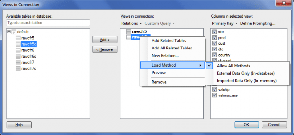Click the rawcfr6 table icon
This screenshot has height=135, width=294.
18,50
